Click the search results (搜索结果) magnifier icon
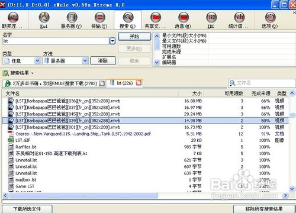Viewport: 296px width, 213px height. 5,73
